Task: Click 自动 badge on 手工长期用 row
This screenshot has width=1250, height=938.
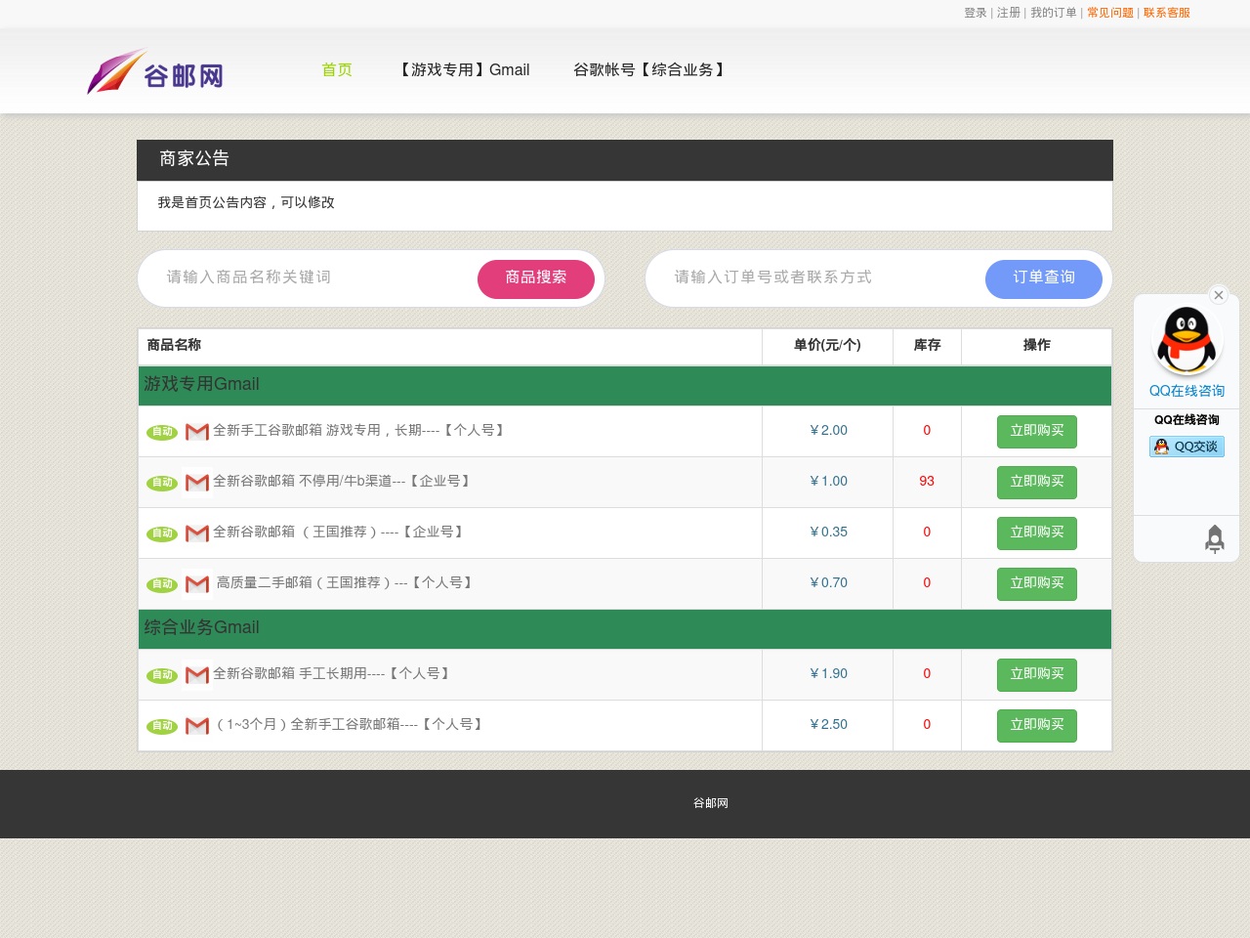Action: pyautogui.click(x=162, y=675)
